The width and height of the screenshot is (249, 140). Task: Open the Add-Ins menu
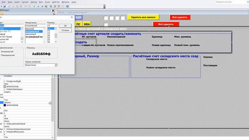[x=56, y=2]
